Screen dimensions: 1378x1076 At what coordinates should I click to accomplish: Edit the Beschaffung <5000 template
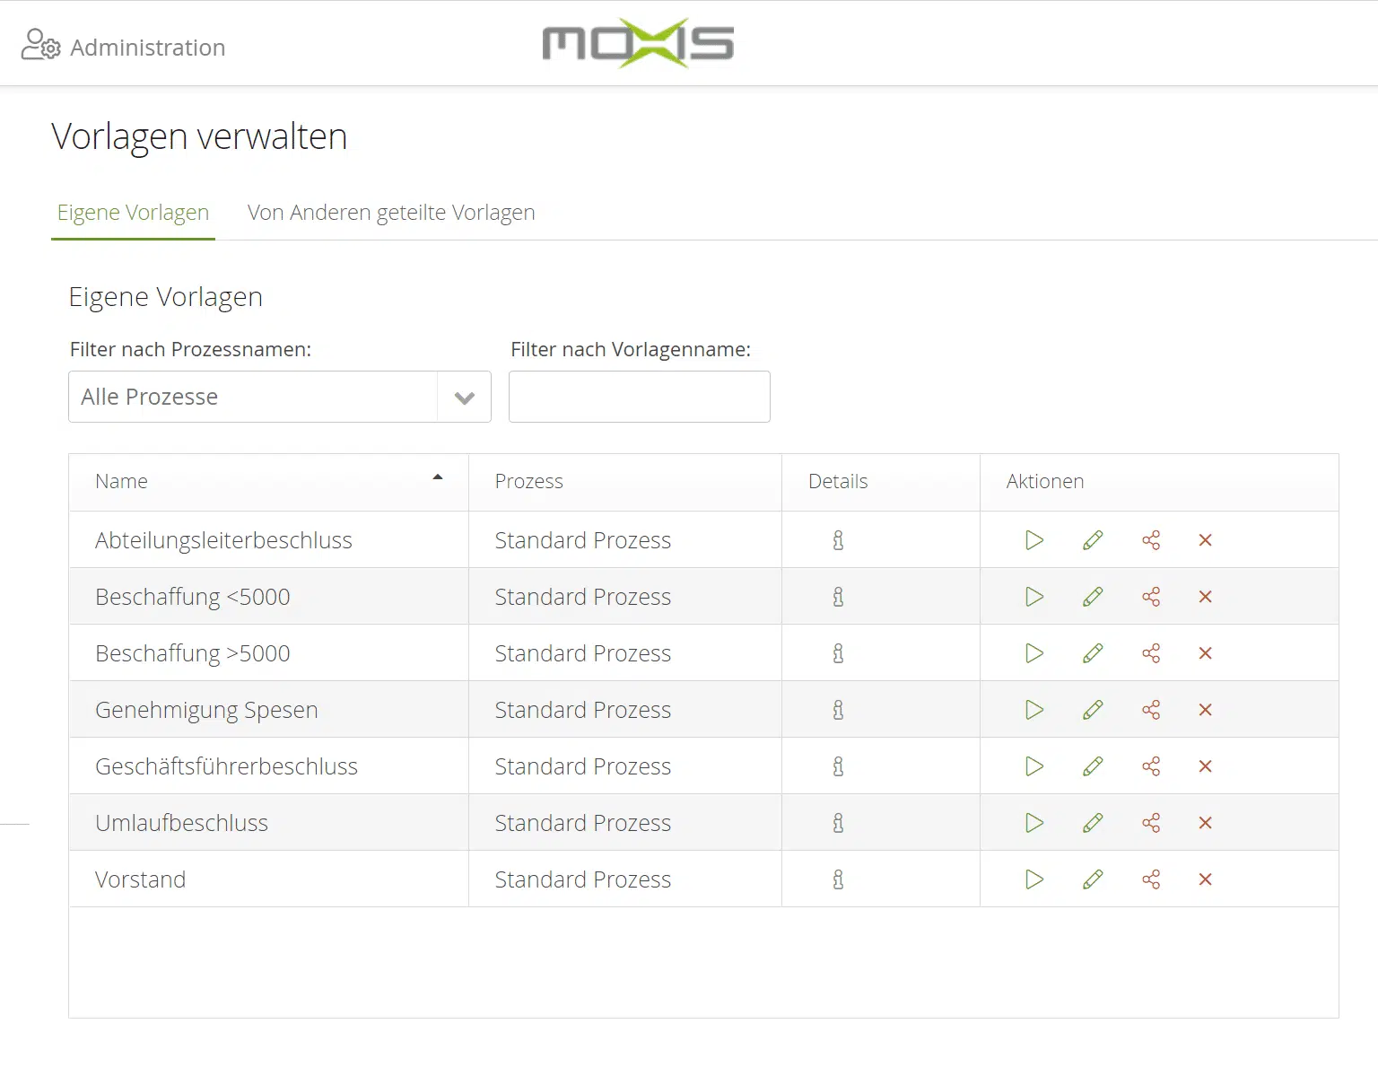point(1093,597)
